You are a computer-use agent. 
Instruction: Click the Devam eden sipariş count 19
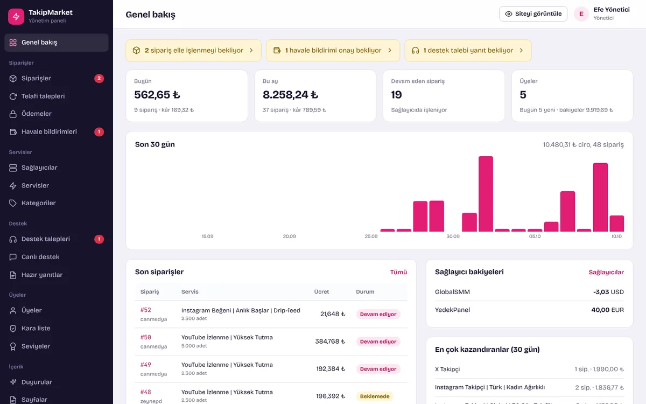(x=397, y=95)
